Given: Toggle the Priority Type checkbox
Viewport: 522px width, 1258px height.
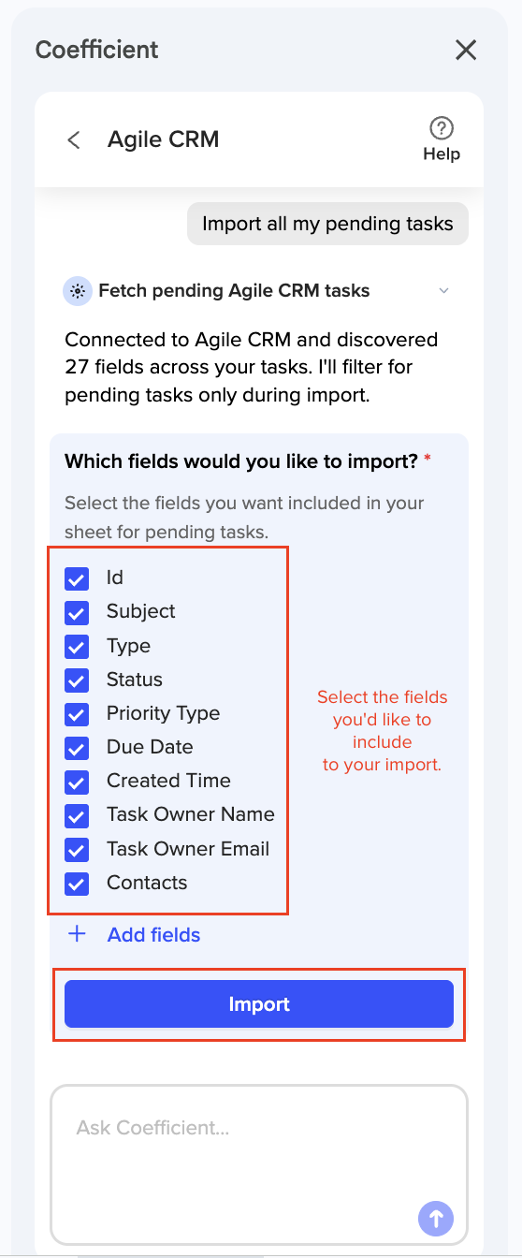Looking at the screenshot, I should 77,714.
